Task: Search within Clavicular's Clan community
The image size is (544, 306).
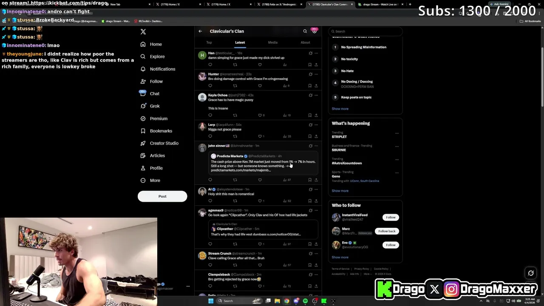Action: [305, 31]
